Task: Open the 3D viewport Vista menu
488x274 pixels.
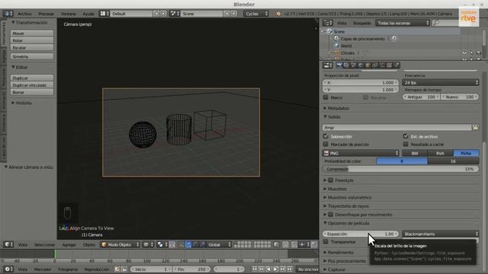Action: [x=22, y=245]
